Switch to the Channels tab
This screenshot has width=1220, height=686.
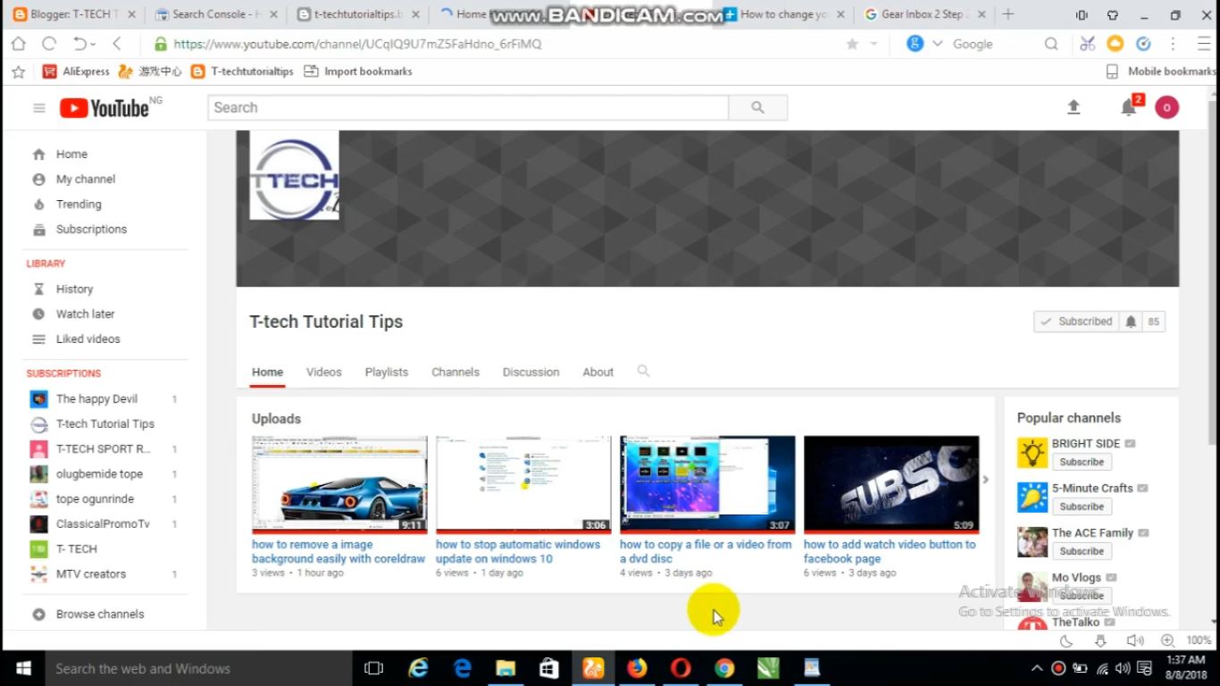(x=455, y=372)
